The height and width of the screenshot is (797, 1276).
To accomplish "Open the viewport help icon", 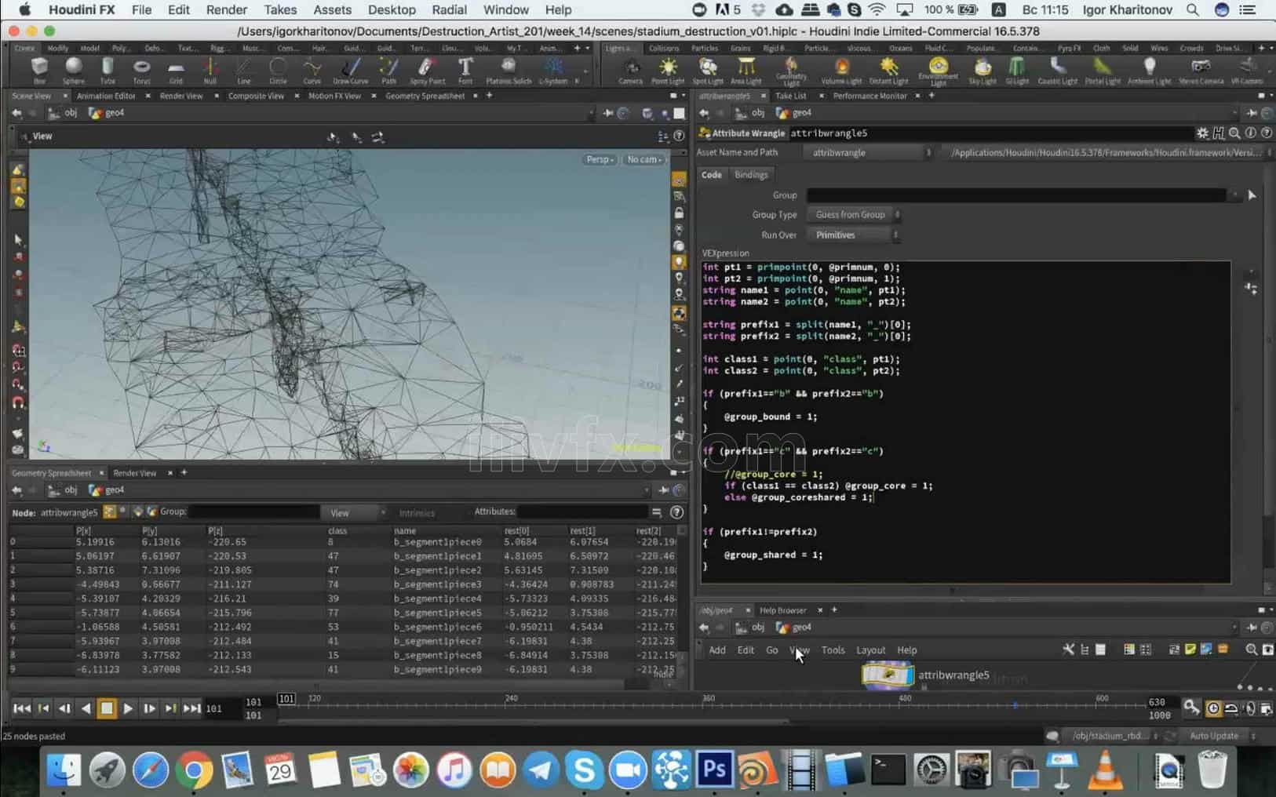I will pyautogui.click(x=679, y=136).
